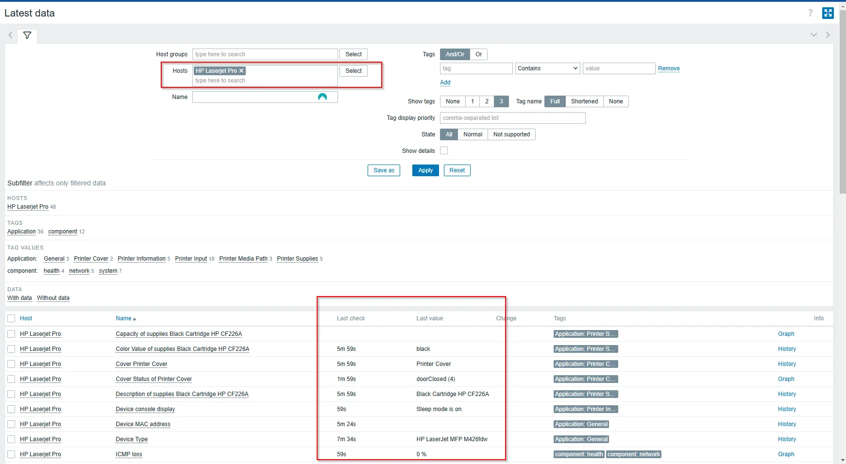Set Show tags to None
Viewport: 846px width, 464px height.
click(x=453, y=101)
